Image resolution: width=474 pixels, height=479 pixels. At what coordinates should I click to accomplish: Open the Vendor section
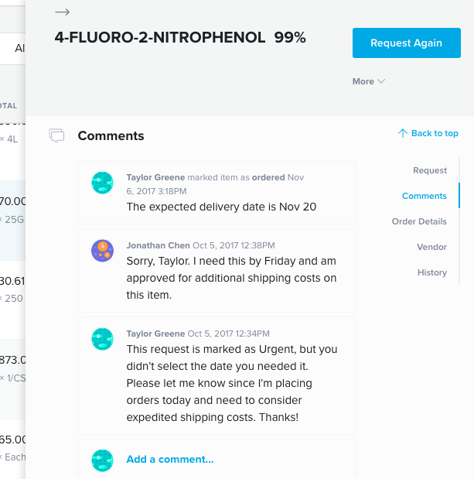(x=432, y=247)
